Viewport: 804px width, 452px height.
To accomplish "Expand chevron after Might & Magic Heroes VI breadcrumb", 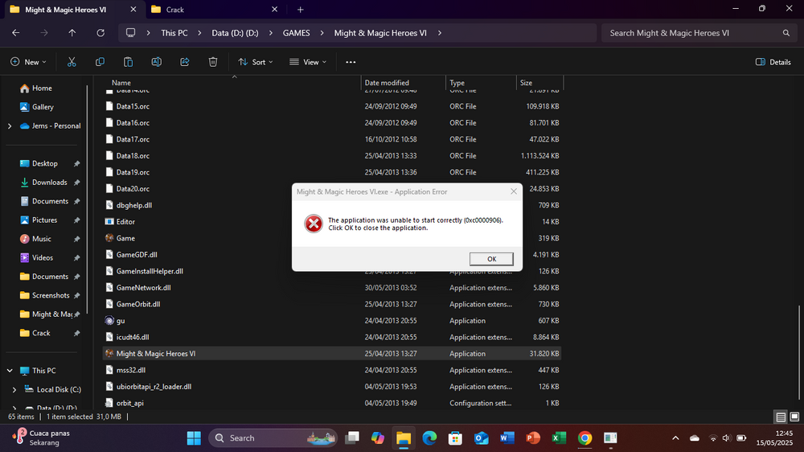I will point(440,33).
